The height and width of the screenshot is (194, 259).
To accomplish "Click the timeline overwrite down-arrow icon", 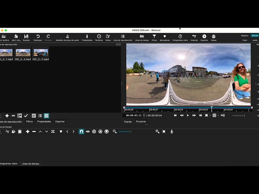I will [x=47, y=131].
